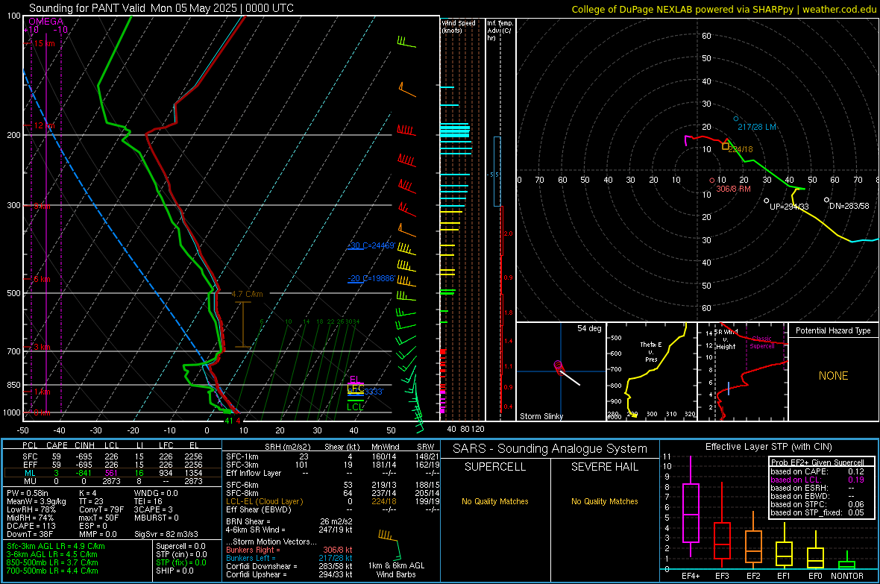The height and width of the screenshot is (584, 880).
Task: Click the Effective Layer STP (with CIN) title
Action: pos(768,447)
